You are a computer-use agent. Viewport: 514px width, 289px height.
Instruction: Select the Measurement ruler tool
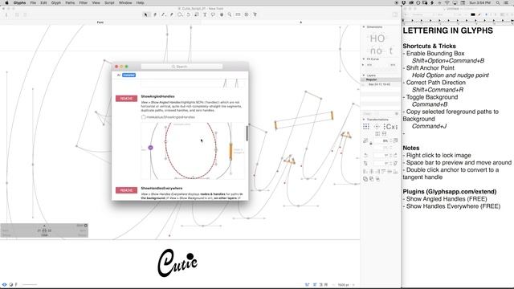(x=238, y=14)
